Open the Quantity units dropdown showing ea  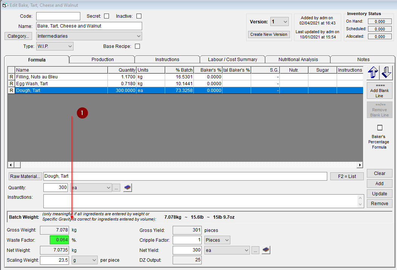[91, 188]
